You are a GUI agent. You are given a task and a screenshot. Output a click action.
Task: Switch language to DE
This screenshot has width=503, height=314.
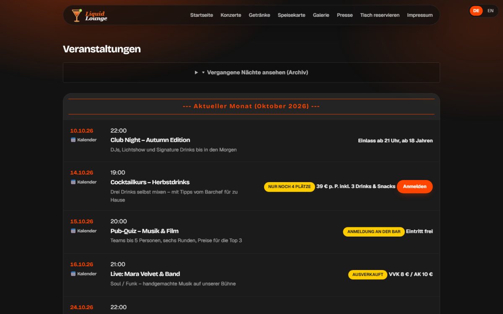coord(476,11)
